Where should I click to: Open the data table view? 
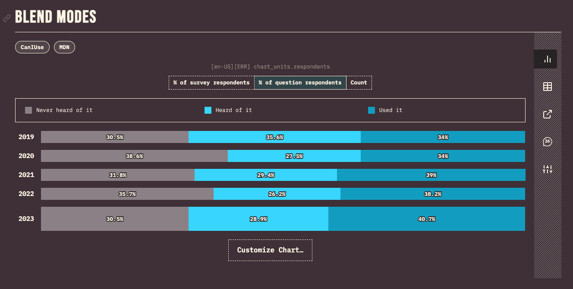coord(547,86)
